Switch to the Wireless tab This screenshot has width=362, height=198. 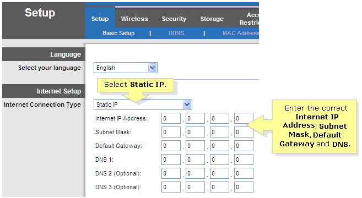tap(134, 19)
